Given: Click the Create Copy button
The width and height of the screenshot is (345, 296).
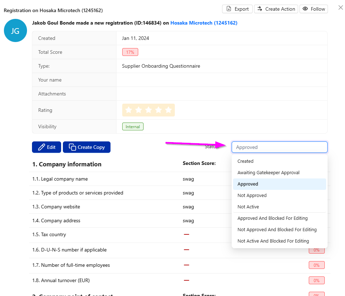Looking at the screenshot, I should [x=87, y=147].
